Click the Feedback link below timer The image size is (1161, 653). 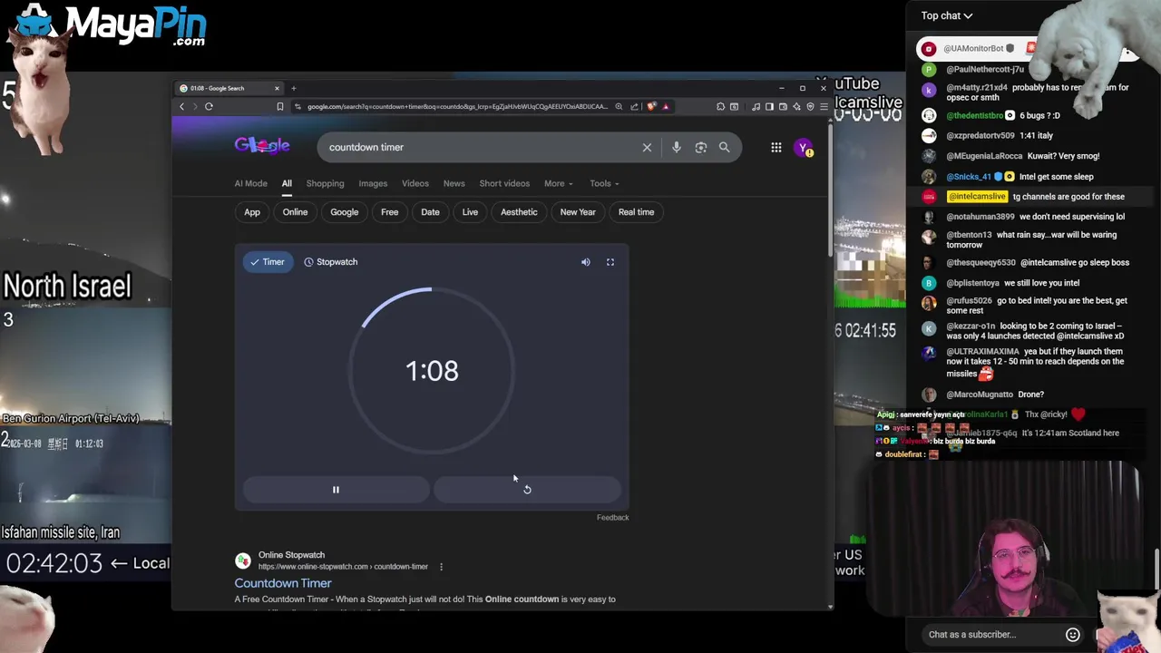point(612,518)
